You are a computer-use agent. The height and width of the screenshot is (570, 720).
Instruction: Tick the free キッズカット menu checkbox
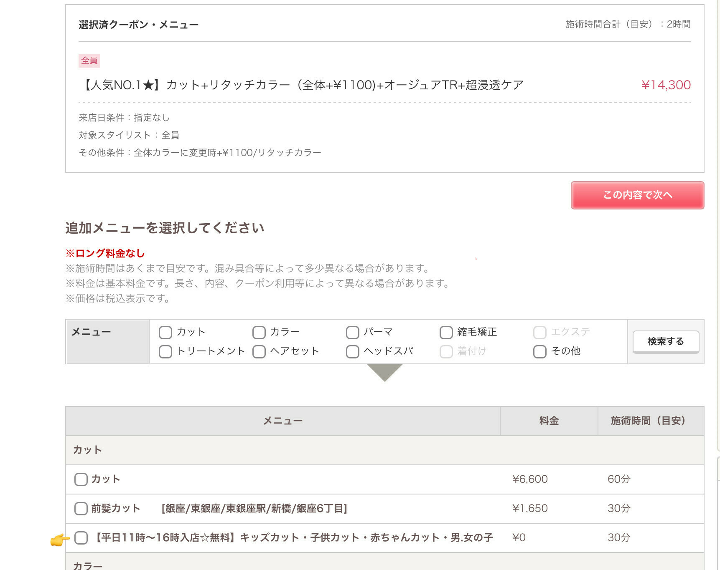pos(81,537)
